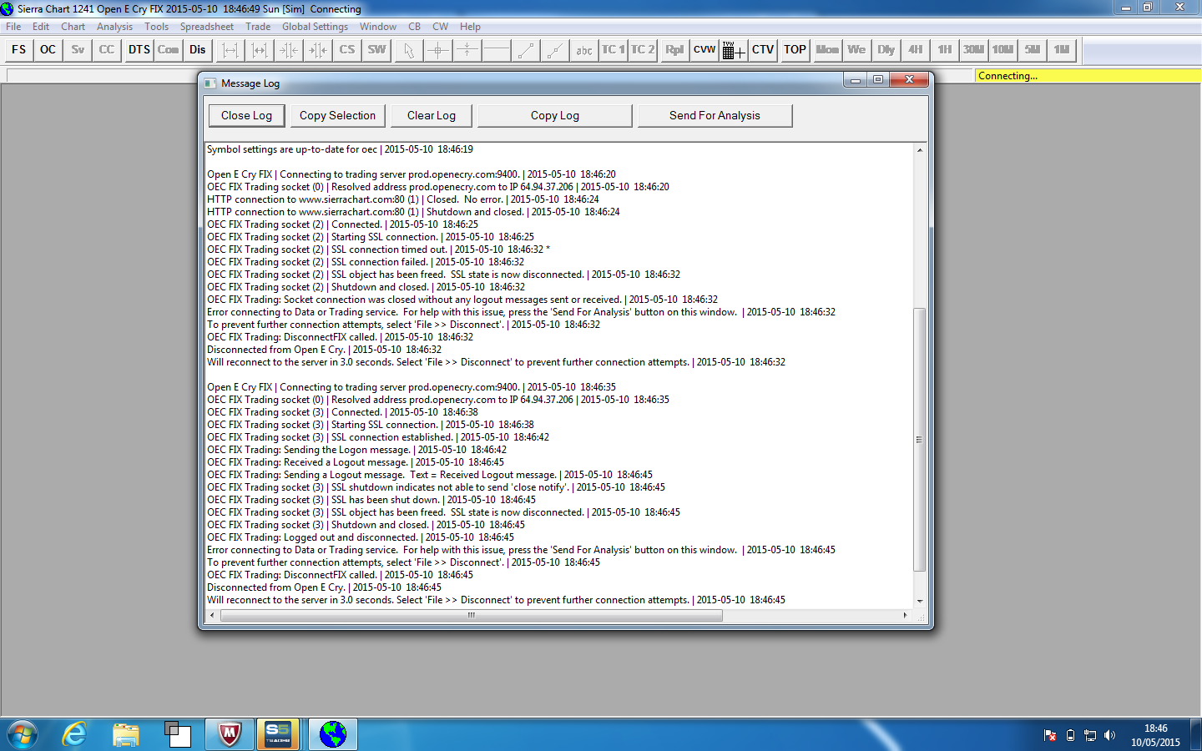Open the Spreadsheet menu
The width and height of the screenshot is (1202, 751).
(x=207, y=27)
